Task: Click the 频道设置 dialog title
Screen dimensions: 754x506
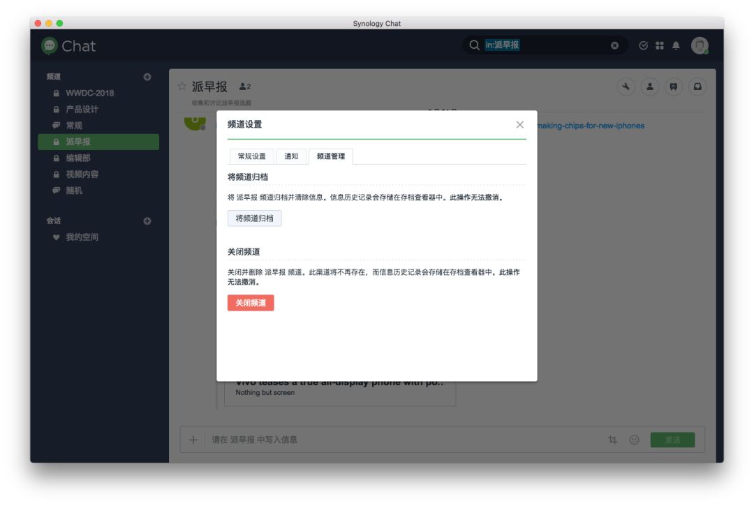Action: 244,124
